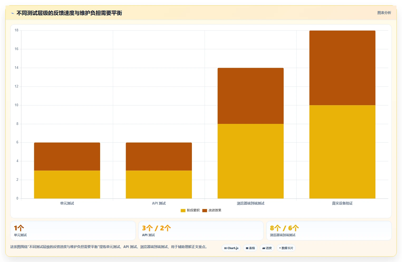Click the y-axis value 10
402x262 pixels.
pos(16,105)
